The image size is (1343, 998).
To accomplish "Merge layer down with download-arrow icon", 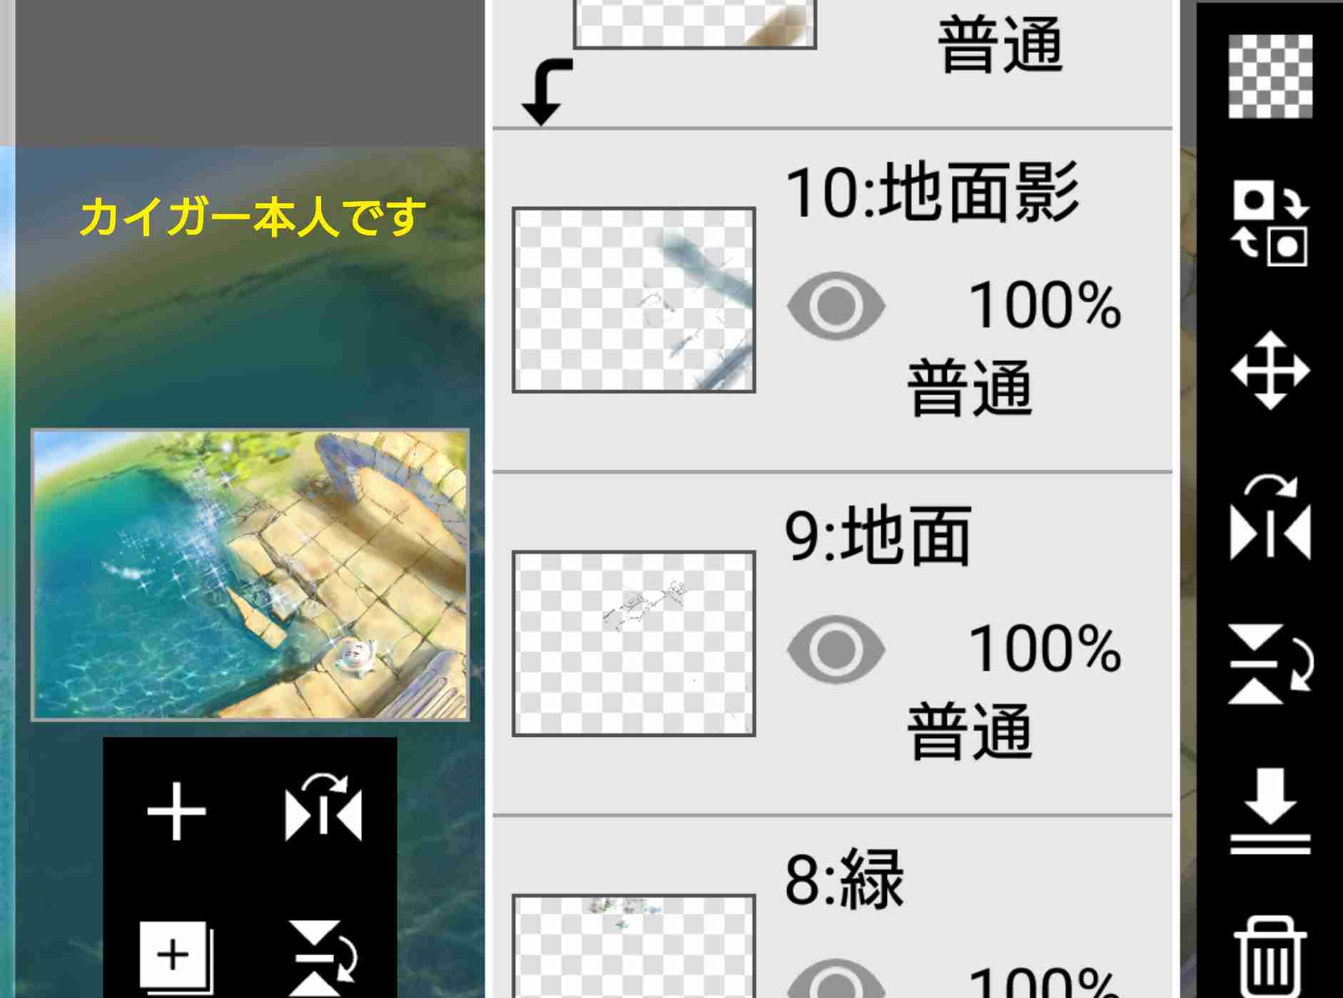I will 1270,811.
